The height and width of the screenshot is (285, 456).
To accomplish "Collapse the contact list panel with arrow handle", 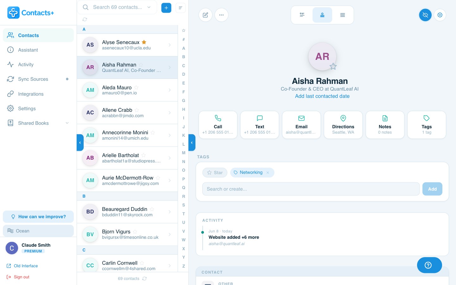I will [192, 142].
